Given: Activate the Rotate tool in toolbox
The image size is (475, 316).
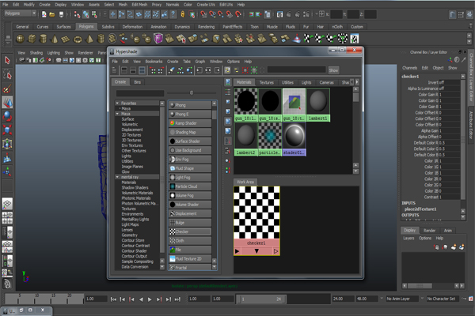Looking at the screenshot, I should click(7, 116).
